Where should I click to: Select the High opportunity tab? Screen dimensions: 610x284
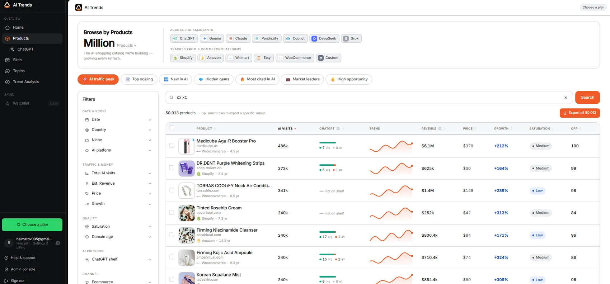(349, 79)
